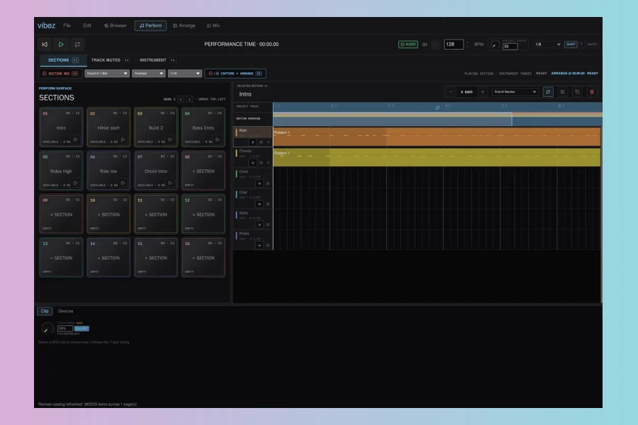The image size is (638, 425).
Task: Add a section on pad 08
Action: point(203,171)
